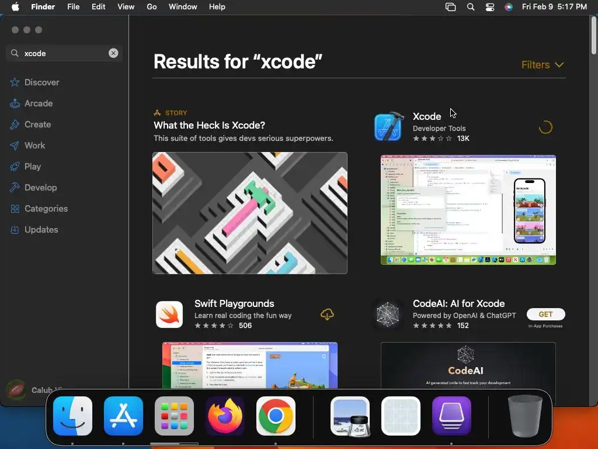Open Control Center in menu bar

[x=490, y=7]
